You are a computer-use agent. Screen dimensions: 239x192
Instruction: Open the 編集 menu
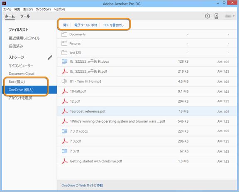pyautogui.click(x=17, y=10)
